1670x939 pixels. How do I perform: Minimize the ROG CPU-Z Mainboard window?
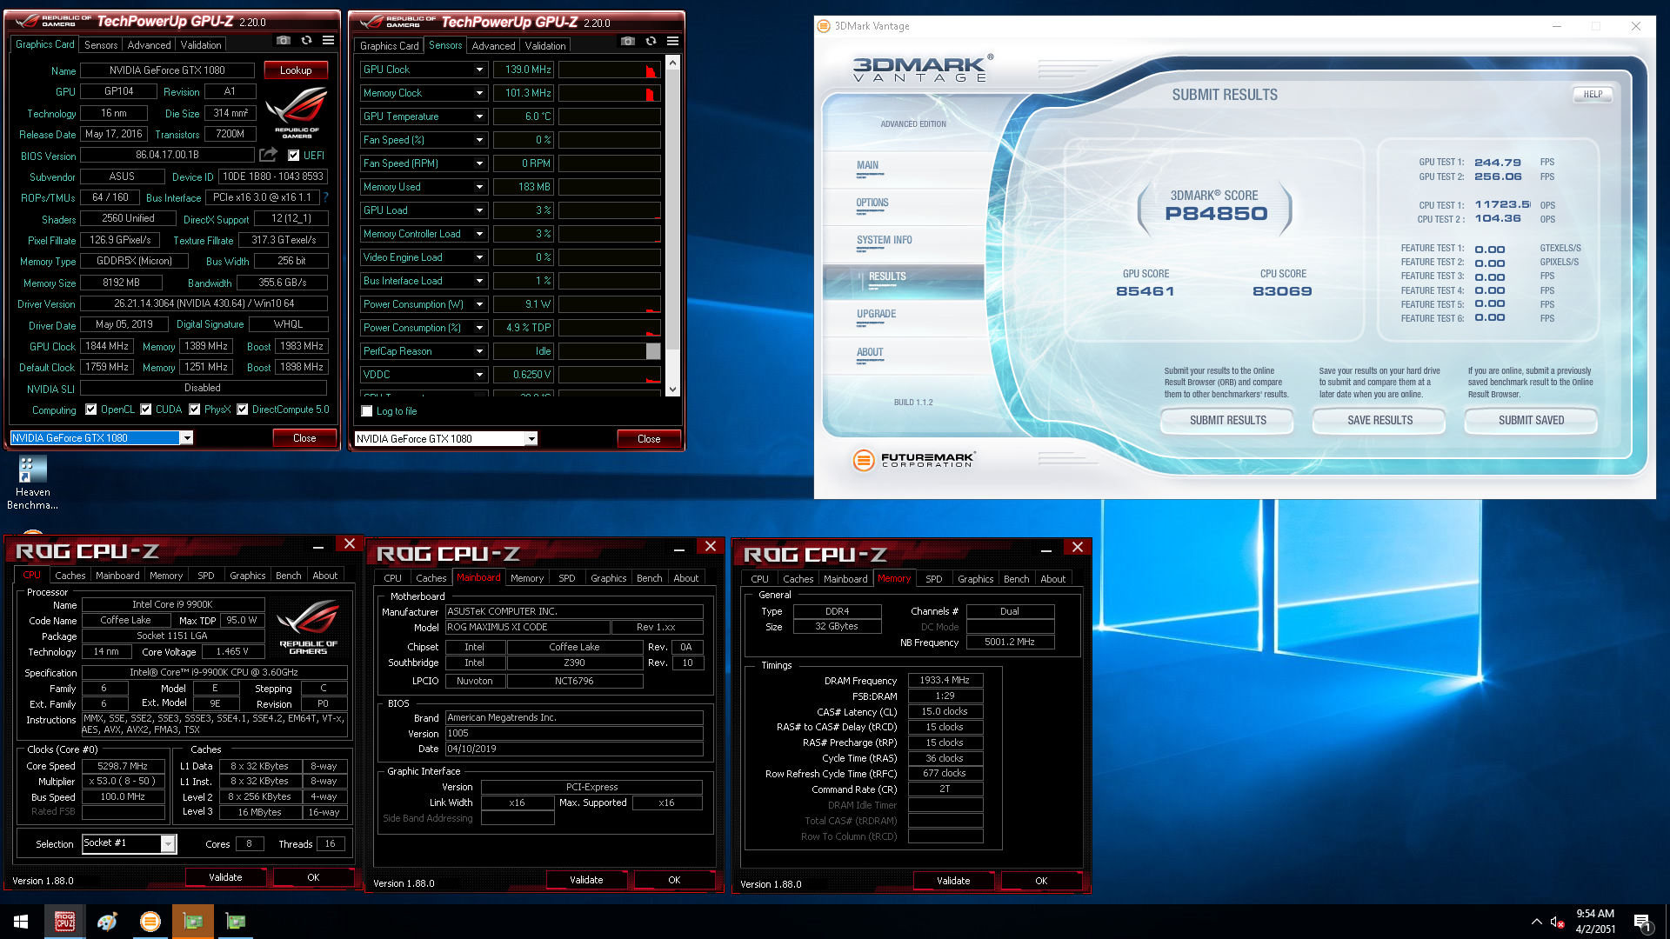pos(679,548)
